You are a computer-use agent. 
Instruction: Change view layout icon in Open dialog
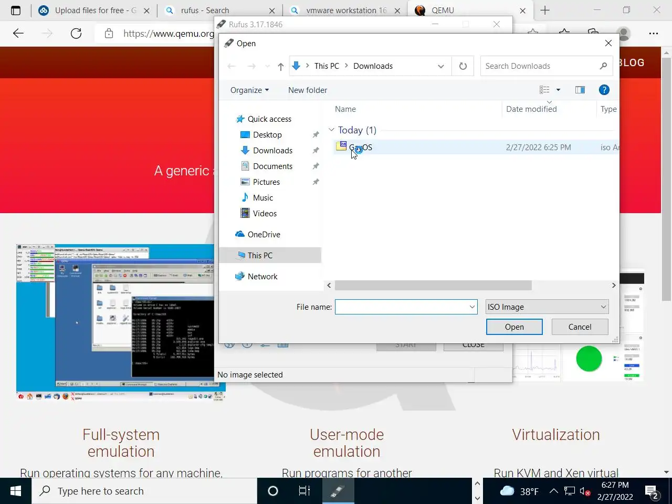[544, 90]
